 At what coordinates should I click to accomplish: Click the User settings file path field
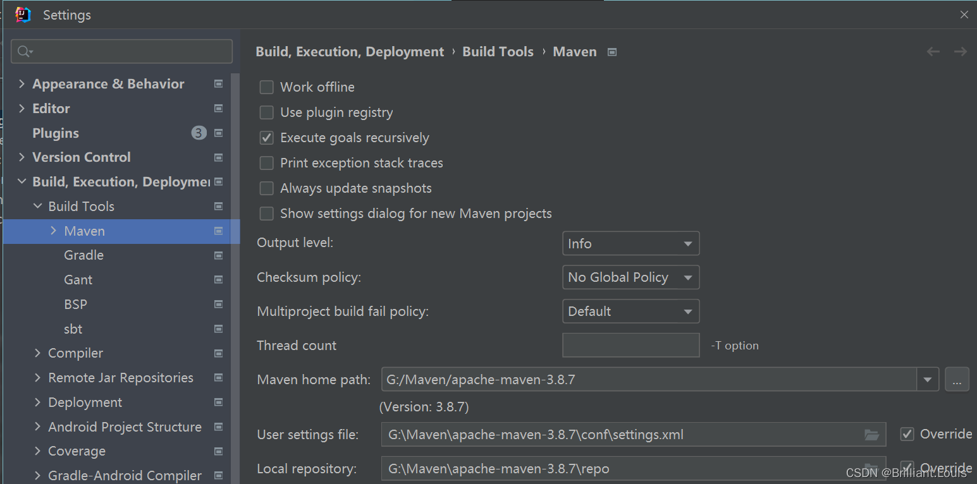[634, 435]
